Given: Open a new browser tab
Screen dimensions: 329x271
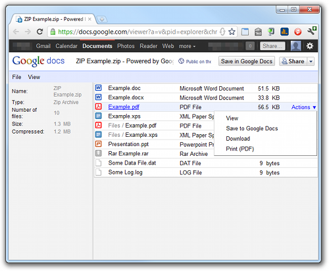Looking at the screenshot, I should coord(102,20).
